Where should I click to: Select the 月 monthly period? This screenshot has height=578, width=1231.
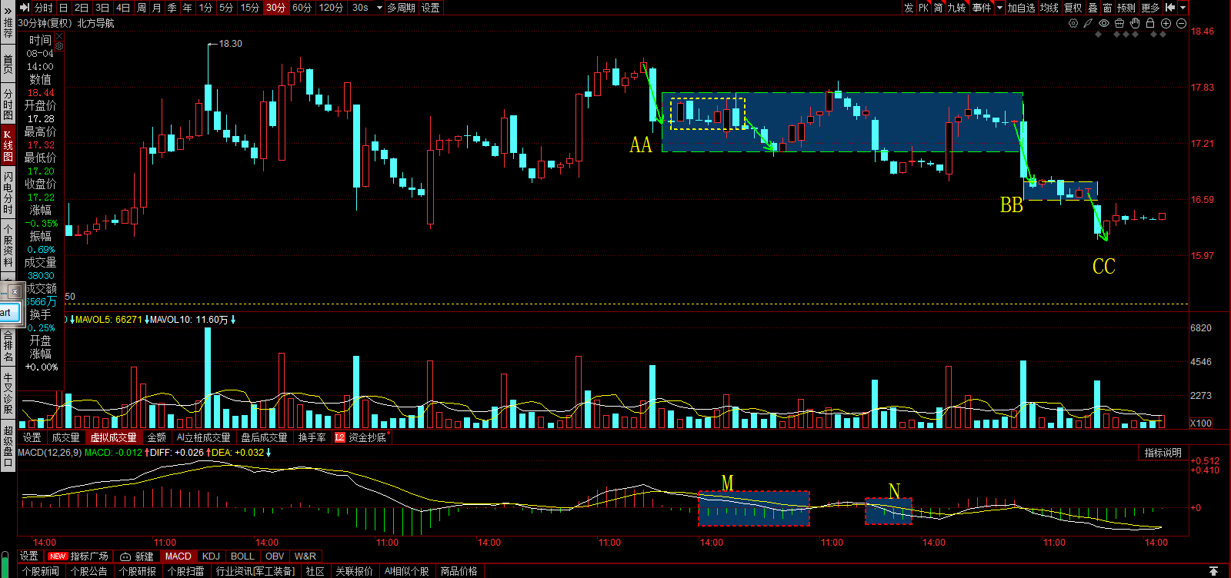tap(157, 7)
